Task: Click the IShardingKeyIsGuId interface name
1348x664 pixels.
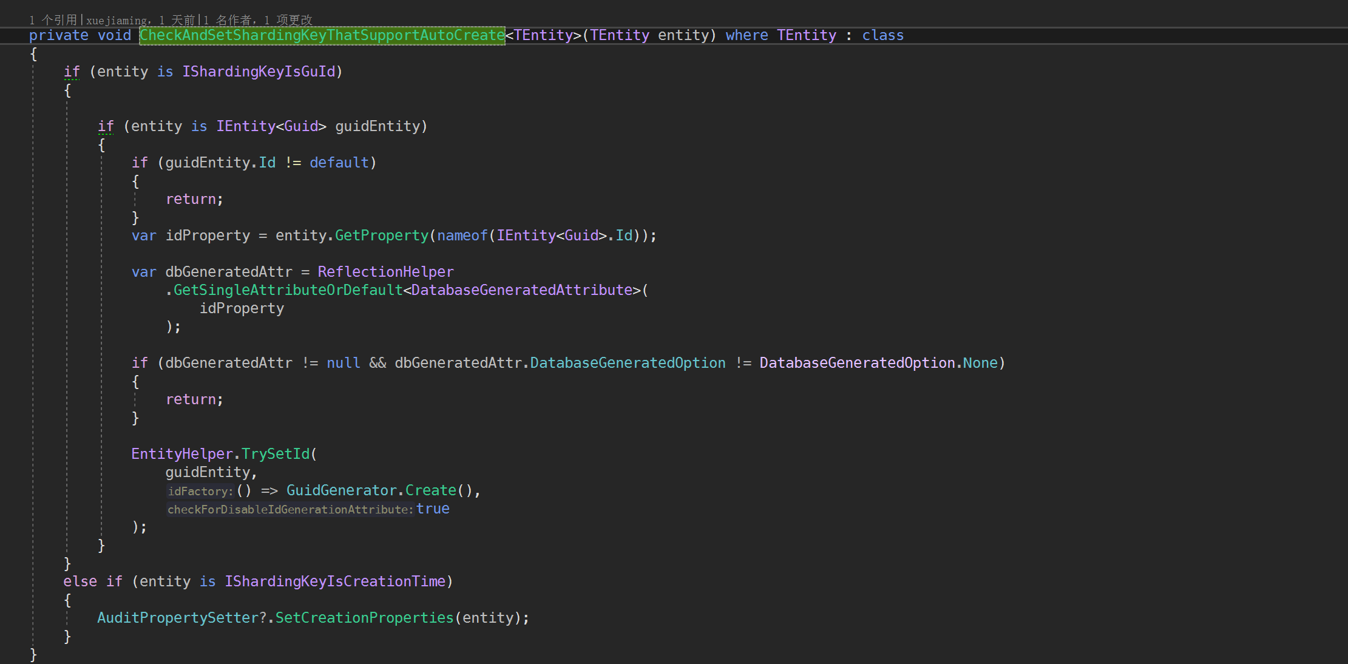Action: coord(259,72)
